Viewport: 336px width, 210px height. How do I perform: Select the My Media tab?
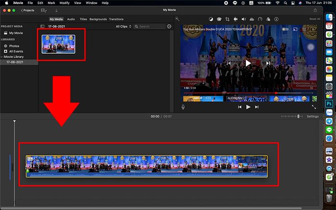tap(56, 19)
